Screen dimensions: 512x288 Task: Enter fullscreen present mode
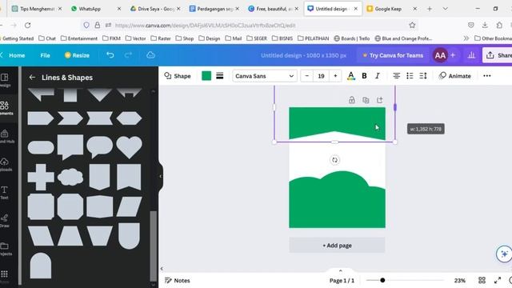(498, 280)
